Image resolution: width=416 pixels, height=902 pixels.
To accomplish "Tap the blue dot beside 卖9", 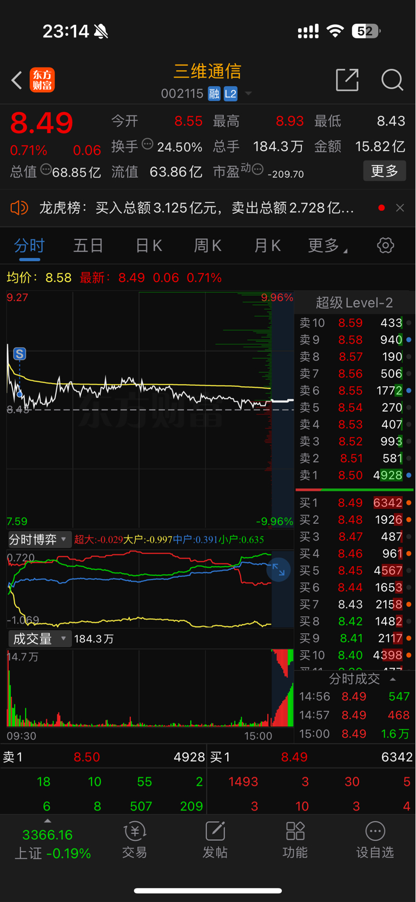I will pos(408,340).
